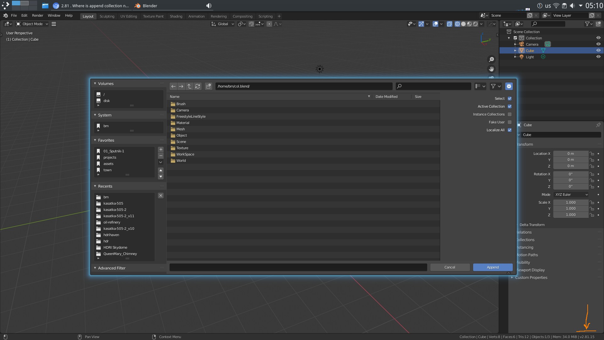Open the File menu
Screen dimensions: 604x340
14,15
